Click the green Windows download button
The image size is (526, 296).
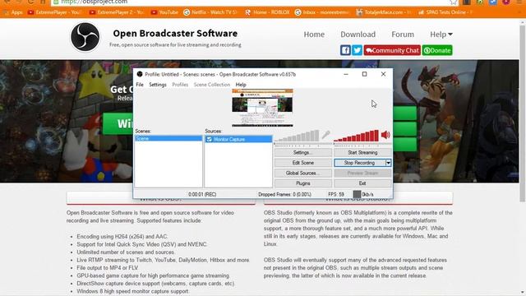click(118, 123)
